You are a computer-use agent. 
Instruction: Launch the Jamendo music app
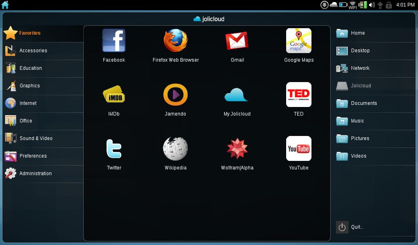pyautogui.click(x=176, y=94)
